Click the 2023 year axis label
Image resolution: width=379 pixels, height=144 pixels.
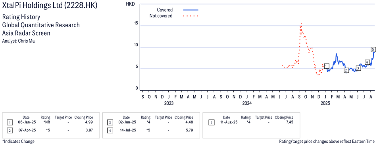click(x=169, y=104)
